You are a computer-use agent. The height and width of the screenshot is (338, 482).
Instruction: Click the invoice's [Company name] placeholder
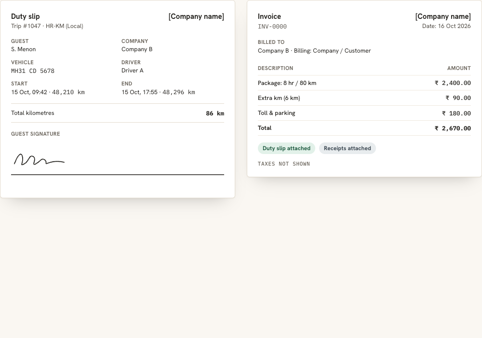point(443,16)
